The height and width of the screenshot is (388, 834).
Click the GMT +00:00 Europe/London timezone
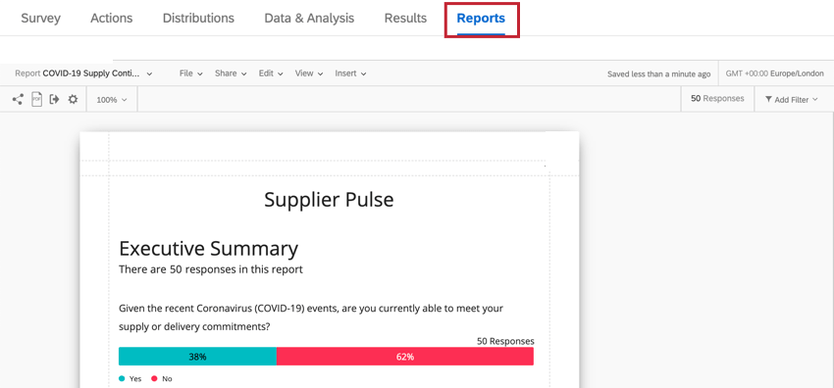click(x=774, y=73)
